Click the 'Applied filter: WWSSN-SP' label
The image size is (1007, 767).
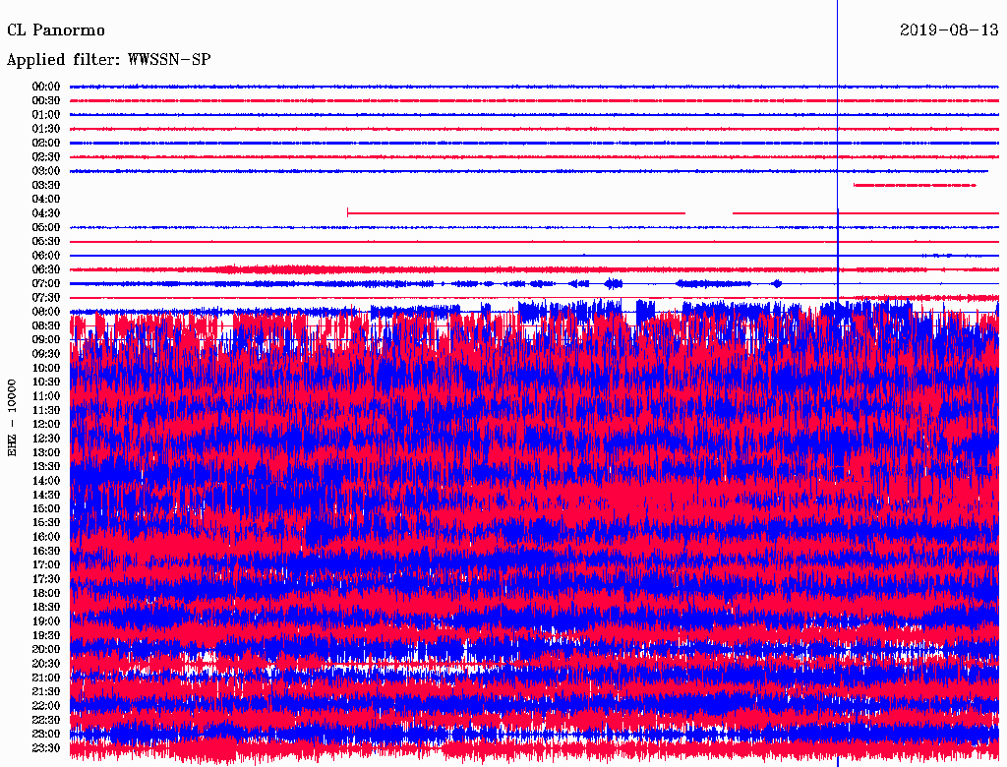[108, 60]
